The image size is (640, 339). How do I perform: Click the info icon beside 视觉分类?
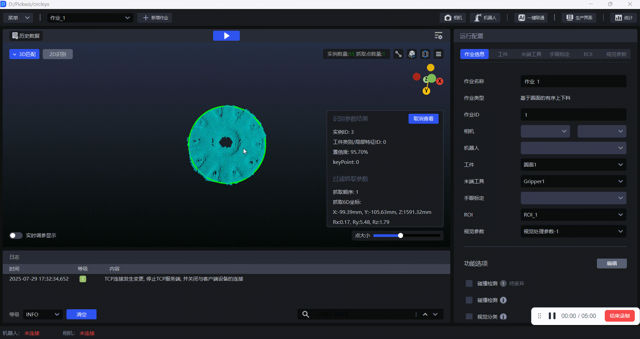[503, 317]
